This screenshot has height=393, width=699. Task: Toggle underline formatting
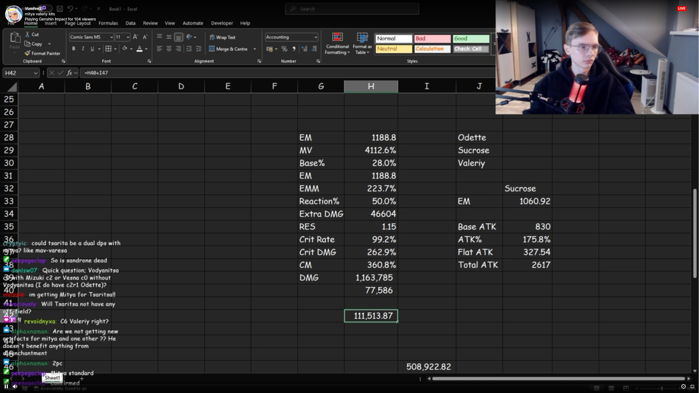pos(92,49)
